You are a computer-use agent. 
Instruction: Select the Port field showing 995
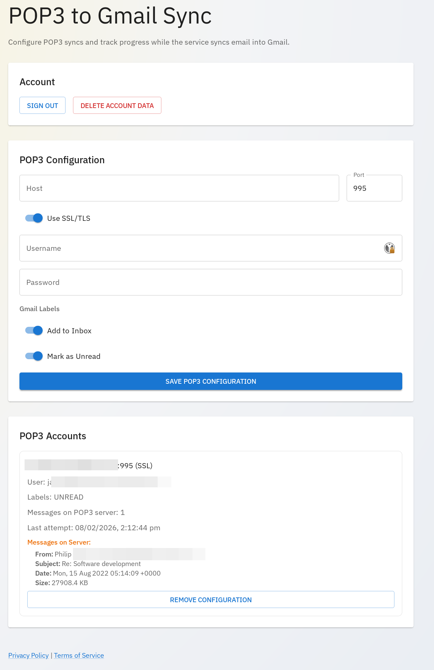[x=374, y=188]
